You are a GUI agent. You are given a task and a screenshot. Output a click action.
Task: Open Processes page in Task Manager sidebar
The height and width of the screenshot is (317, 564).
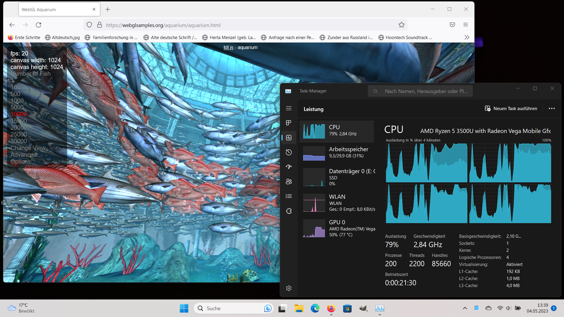289,123
